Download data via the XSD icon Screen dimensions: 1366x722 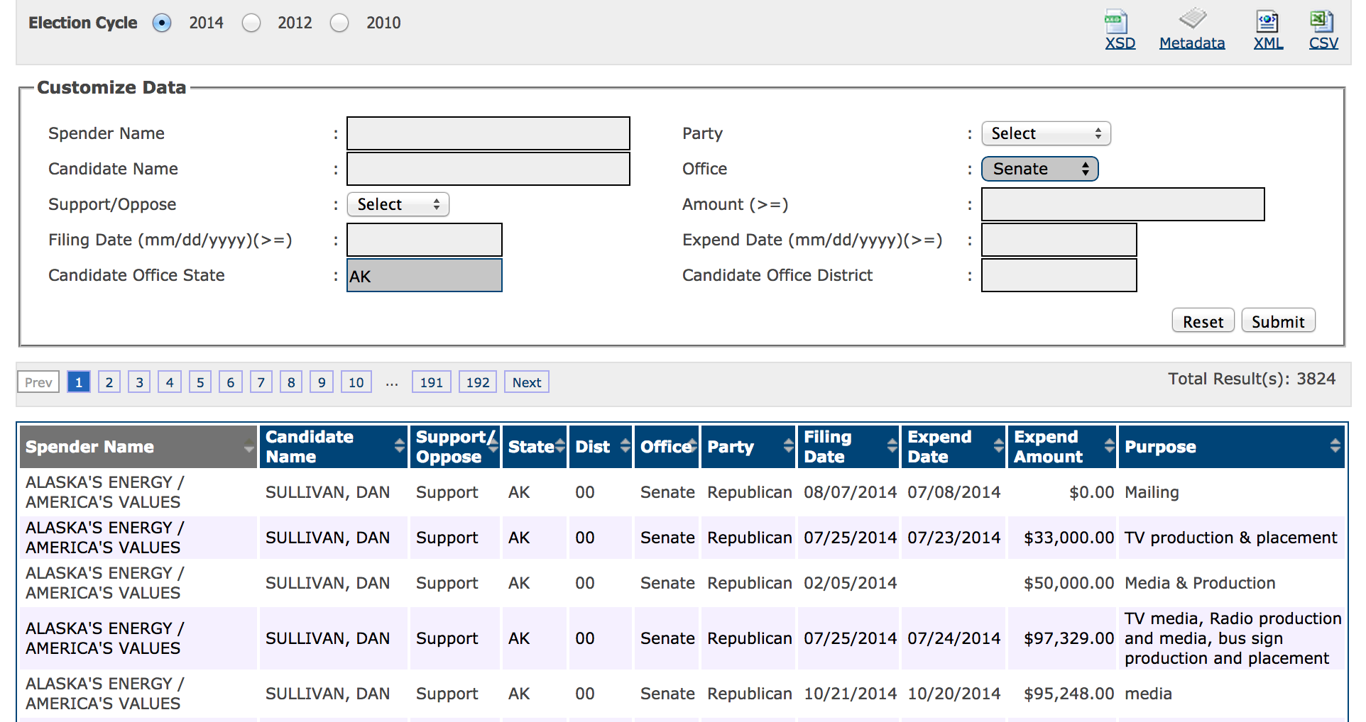1116,21
